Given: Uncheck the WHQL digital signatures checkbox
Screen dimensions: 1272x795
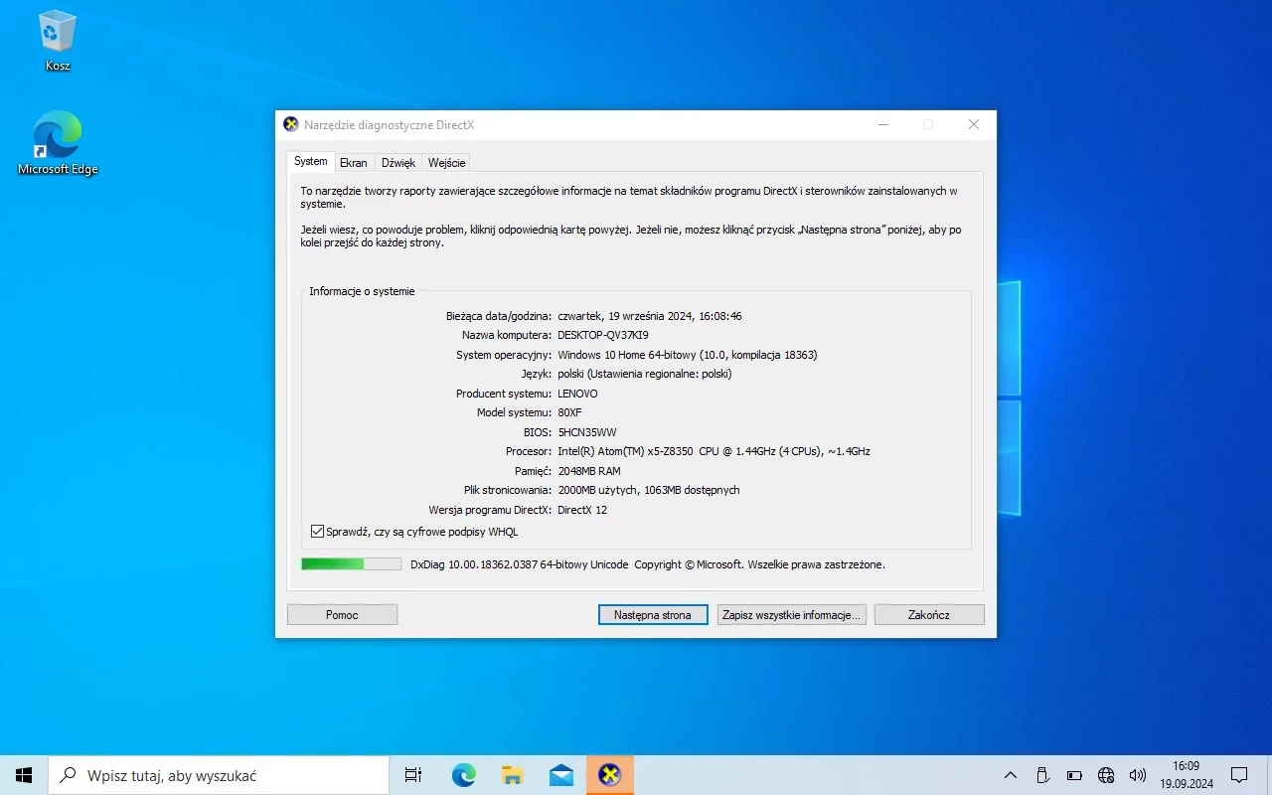Looking at the screenshot, I should tap(318, 532).
